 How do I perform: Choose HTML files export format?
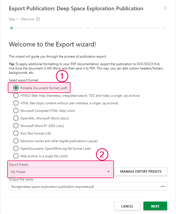16,103
